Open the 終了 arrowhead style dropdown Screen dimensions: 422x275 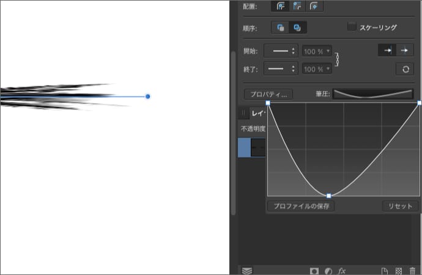point(285,69)
